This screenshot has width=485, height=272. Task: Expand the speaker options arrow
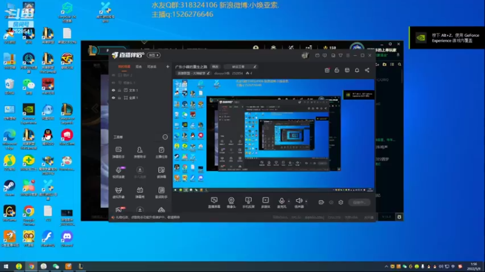(x=306, y=201)
